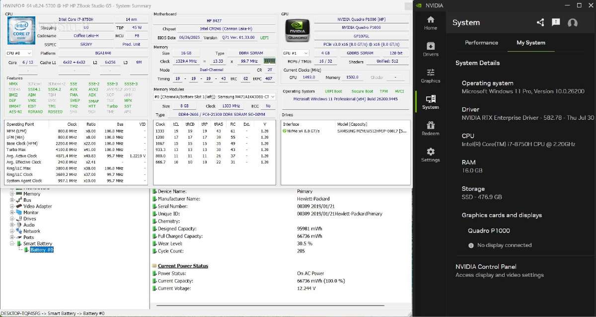The height and width of the screenshot is (317, 596).
Task: Click the Bus icon in the device tree
Action: 19,200
